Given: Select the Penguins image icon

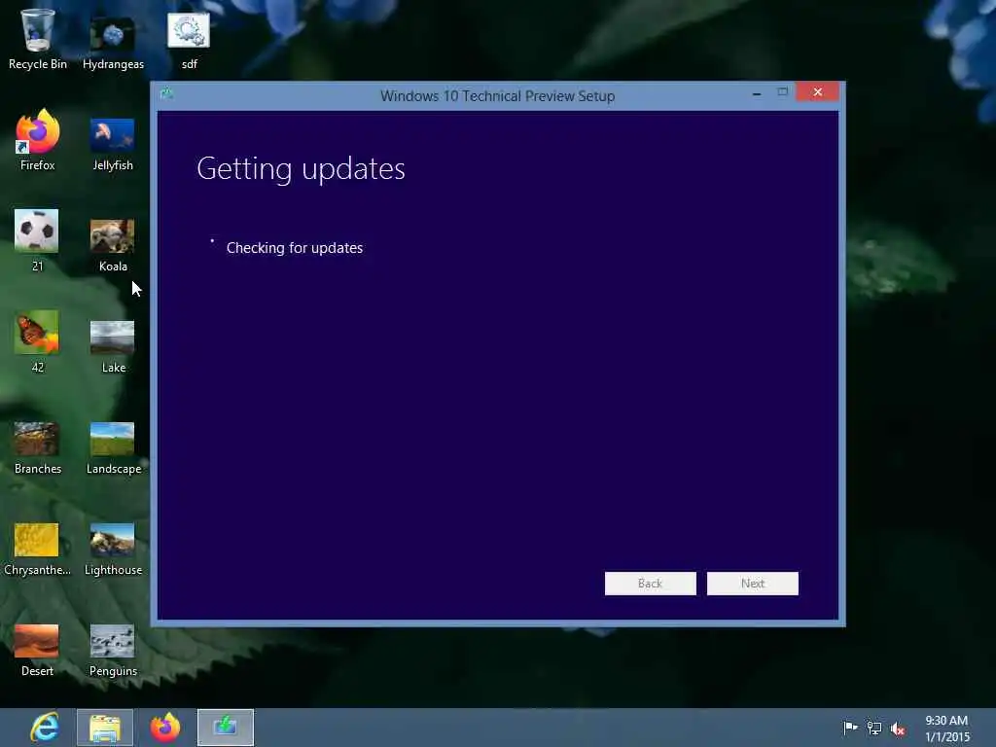Looking at the screenshot, I should pos(113,650).
